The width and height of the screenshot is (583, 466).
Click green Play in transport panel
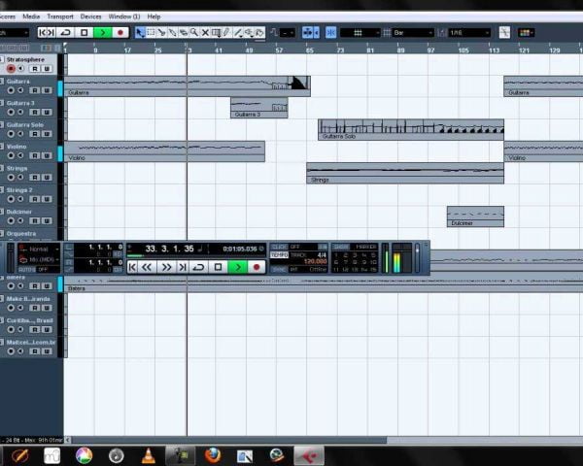pos(238,267)
